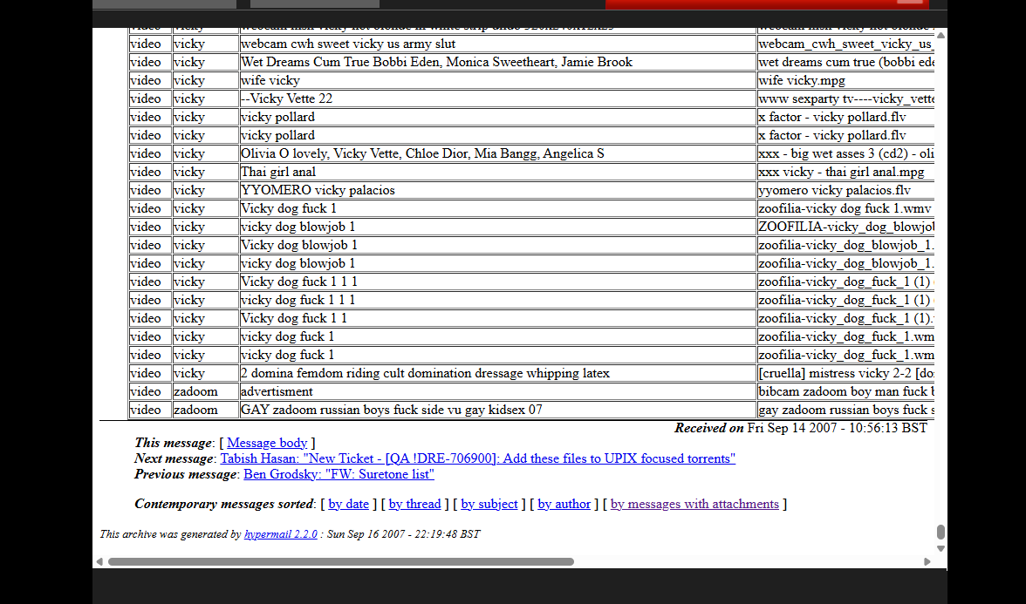Sort contemporary messages by date
This screenshot has height=604, width=1026.
[x=348, y=504]
